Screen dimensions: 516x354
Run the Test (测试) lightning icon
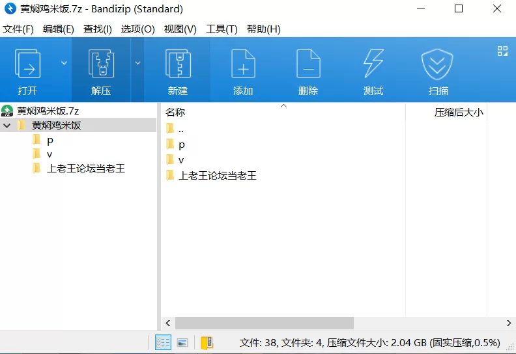(x=373, y=63)
